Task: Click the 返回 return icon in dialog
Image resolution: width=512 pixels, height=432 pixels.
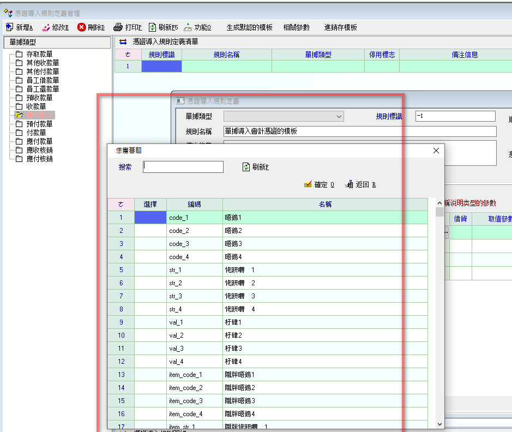Action: click(350, 185)
